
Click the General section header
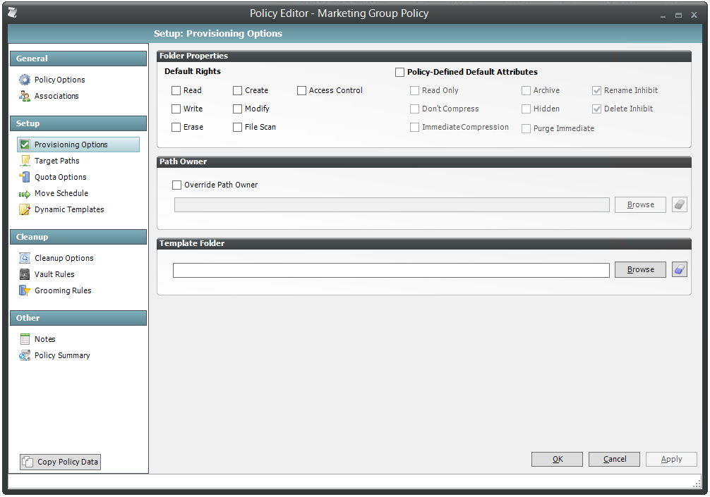click(x=78, y=59)
